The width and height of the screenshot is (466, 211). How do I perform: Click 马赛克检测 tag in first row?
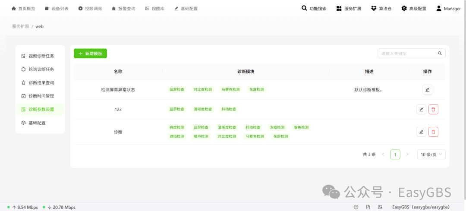(230, 89)
